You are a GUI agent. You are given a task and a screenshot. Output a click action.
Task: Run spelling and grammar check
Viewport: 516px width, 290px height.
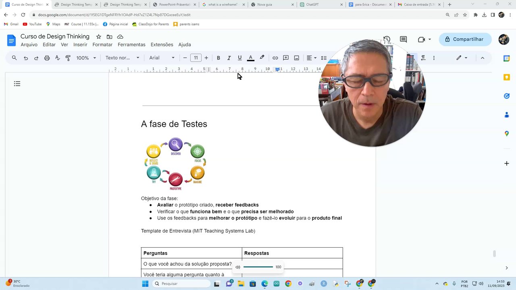(57, 58)
